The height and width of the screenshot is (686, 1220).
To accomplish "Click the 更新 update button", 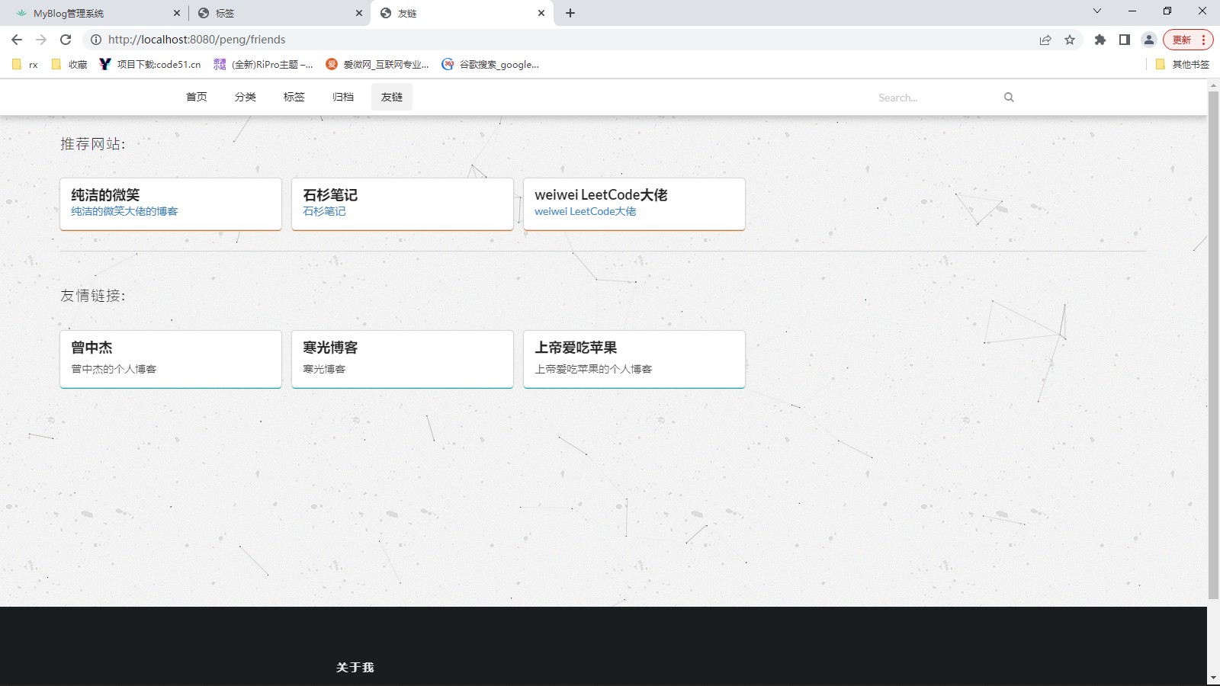I will tap(1187, 40).
